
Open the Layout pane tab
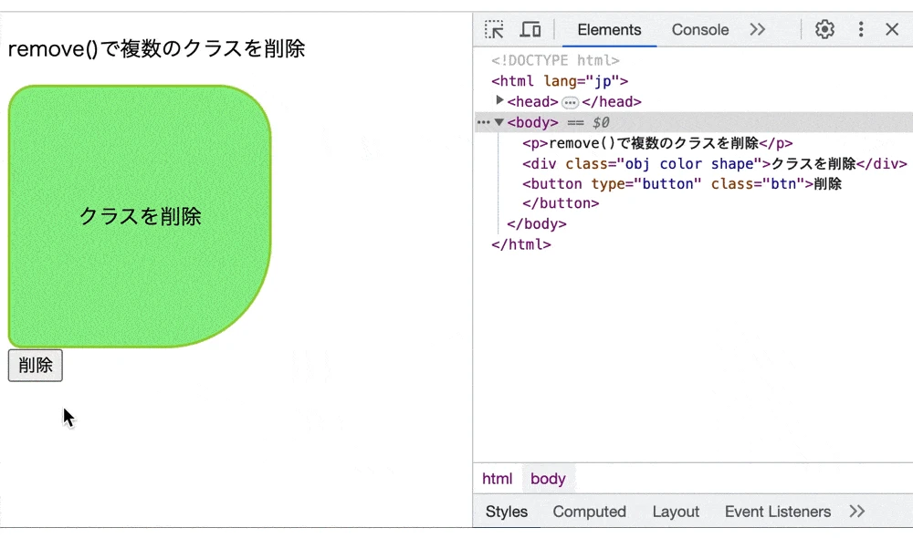676,512
